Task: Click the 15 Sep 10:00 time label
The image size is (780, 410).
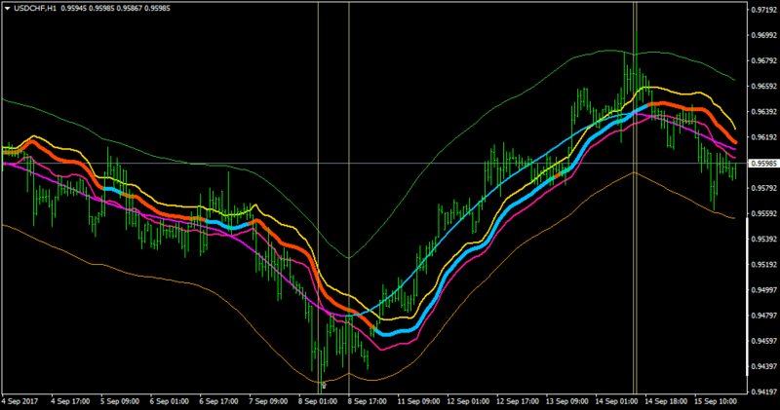Action: (x=716, y=401)
